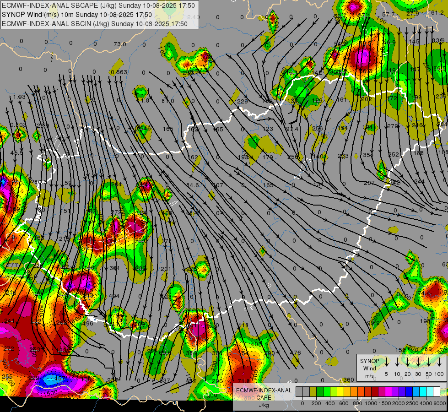Click the '4000' tick label on color scale
Screen dimensions: 448x412
pyautogui.click(x=426, y=403)
